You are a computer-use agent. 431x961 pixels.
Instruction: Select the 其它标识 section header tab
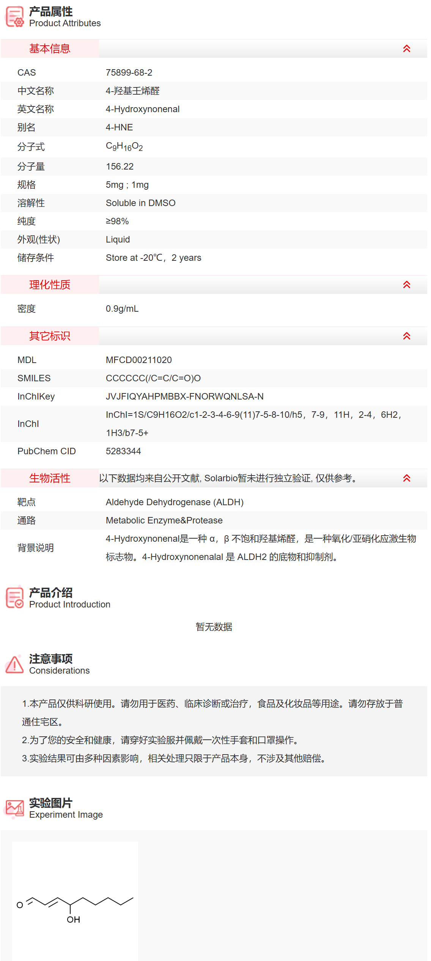click(x=50, y=336)
